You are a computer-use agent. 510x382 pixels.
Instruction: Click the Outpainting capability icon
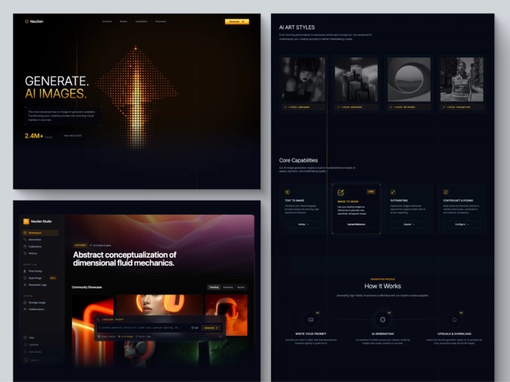(x=393, y=192)
